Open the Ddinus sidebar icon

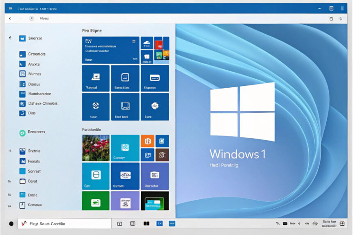point(22,84)
